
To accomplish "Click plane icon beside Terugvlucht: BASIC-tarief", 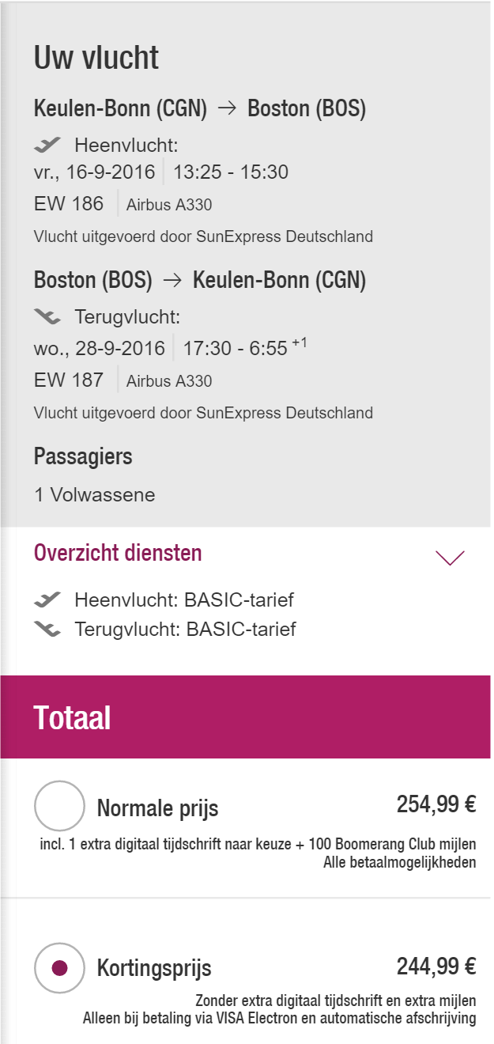I will click(47, 630).
